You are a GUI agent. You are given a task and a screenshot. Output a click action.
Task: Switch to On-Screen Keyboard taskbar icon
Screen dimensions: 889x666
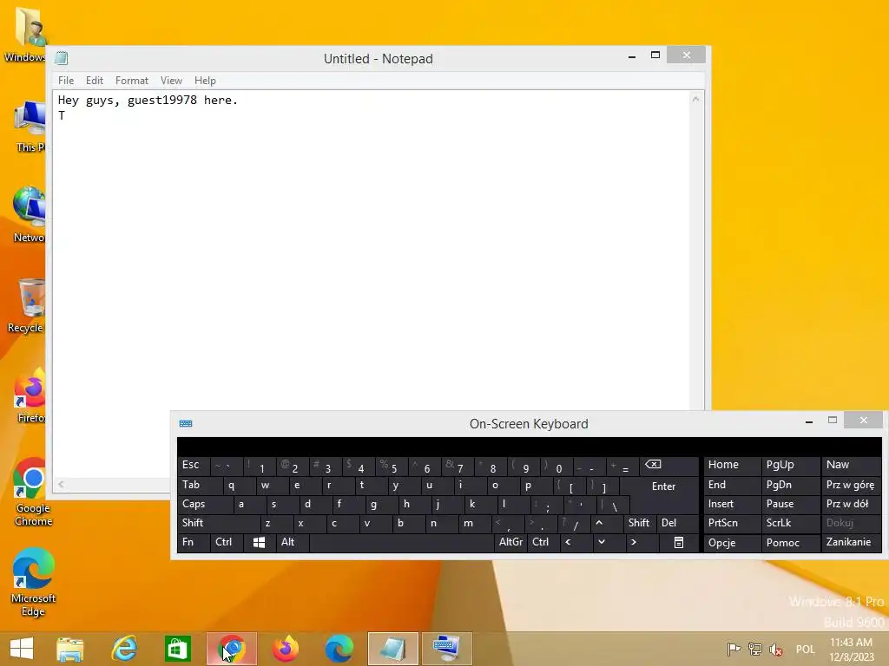coord(447,649)
